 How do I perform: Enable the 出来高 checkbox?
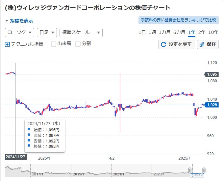pyautogui.click(x=54, y=44)
